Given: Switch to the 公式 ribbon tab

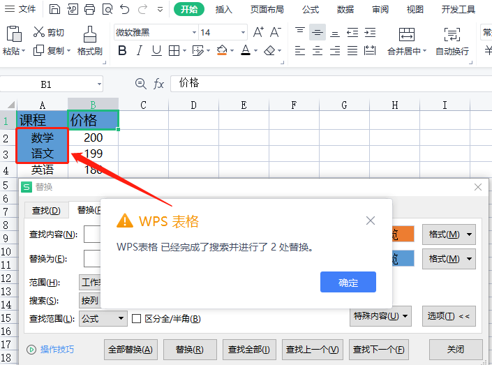Looking at the screenshot, I should pyautogui.click(x=311, y=10).
